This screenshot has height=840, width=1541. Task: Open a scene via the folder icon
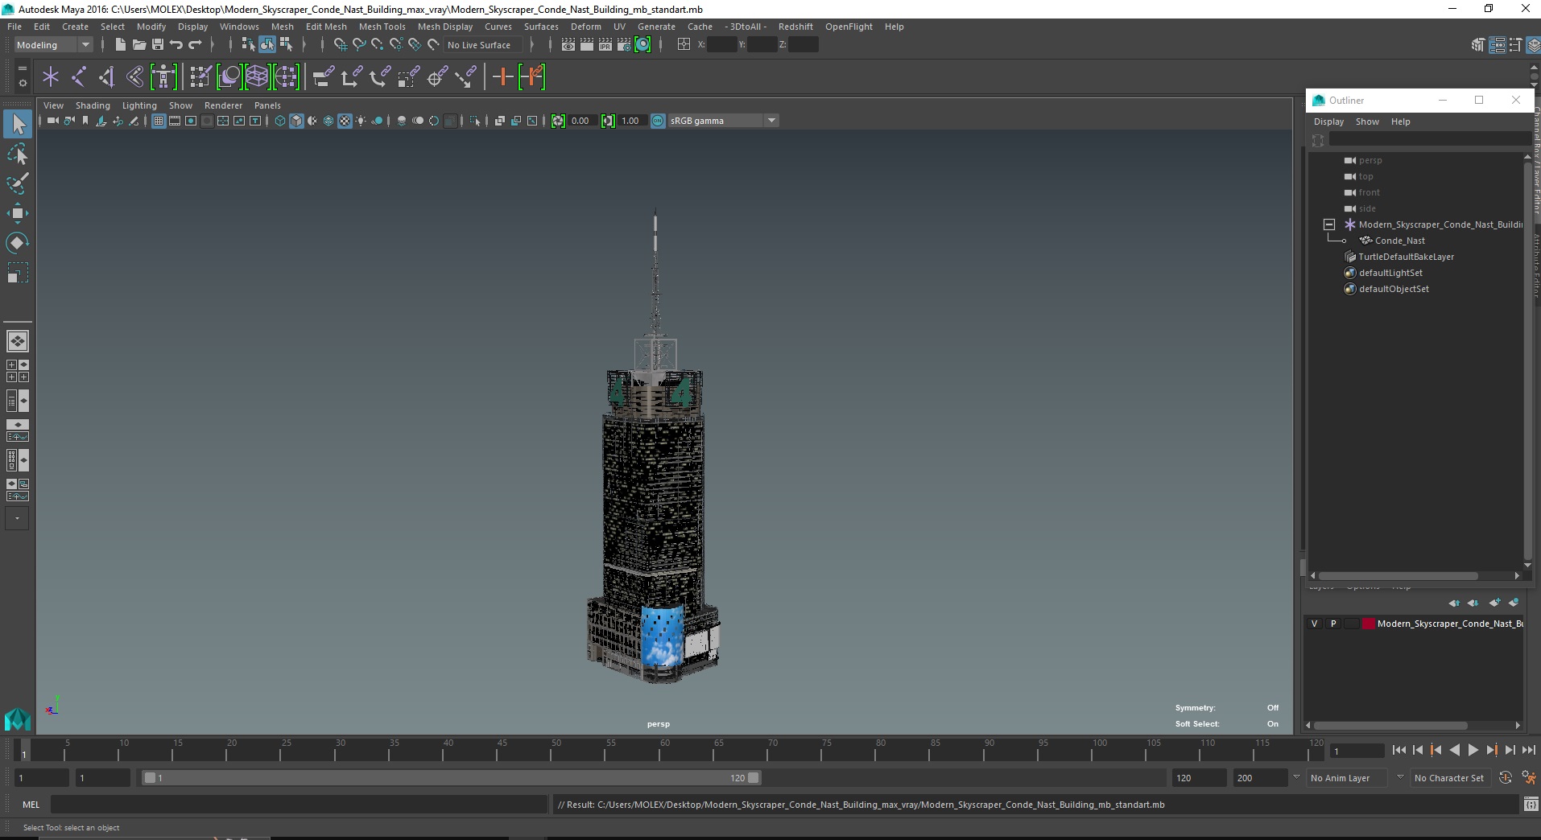pyautogui.click(x=139, y=45)
